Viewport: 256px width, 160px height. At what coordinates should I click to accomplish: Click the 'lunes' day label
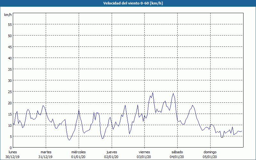(x=13, y=152)
